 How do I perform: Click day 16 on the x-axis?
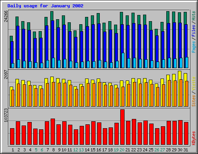(x=99, y=150)
